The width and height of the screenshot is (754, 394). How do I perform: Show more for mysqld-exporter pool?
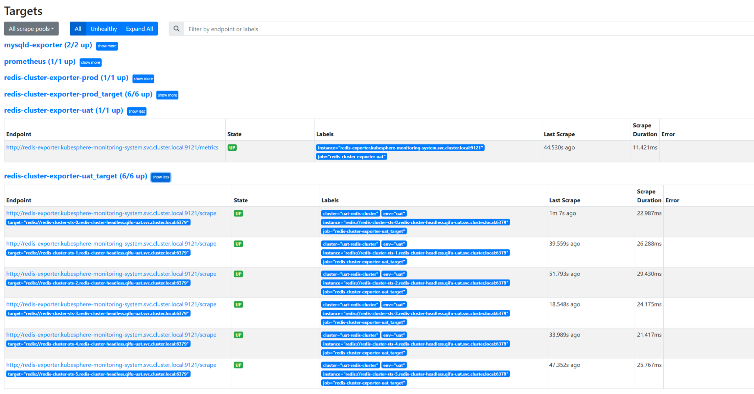107,46
